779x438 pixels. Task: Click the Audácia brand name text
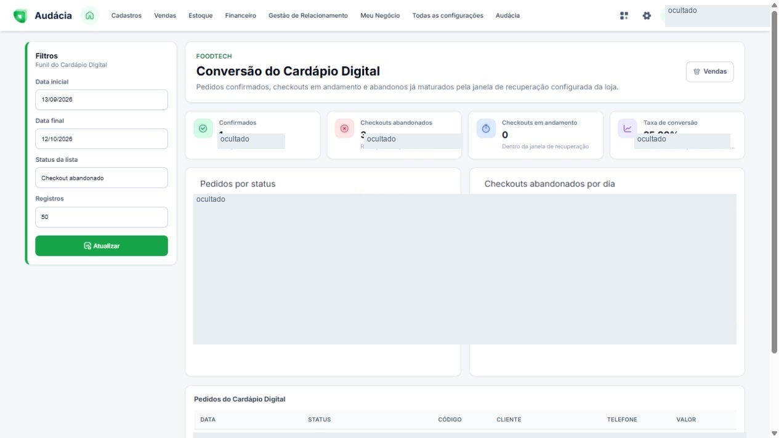click(54, 15)
